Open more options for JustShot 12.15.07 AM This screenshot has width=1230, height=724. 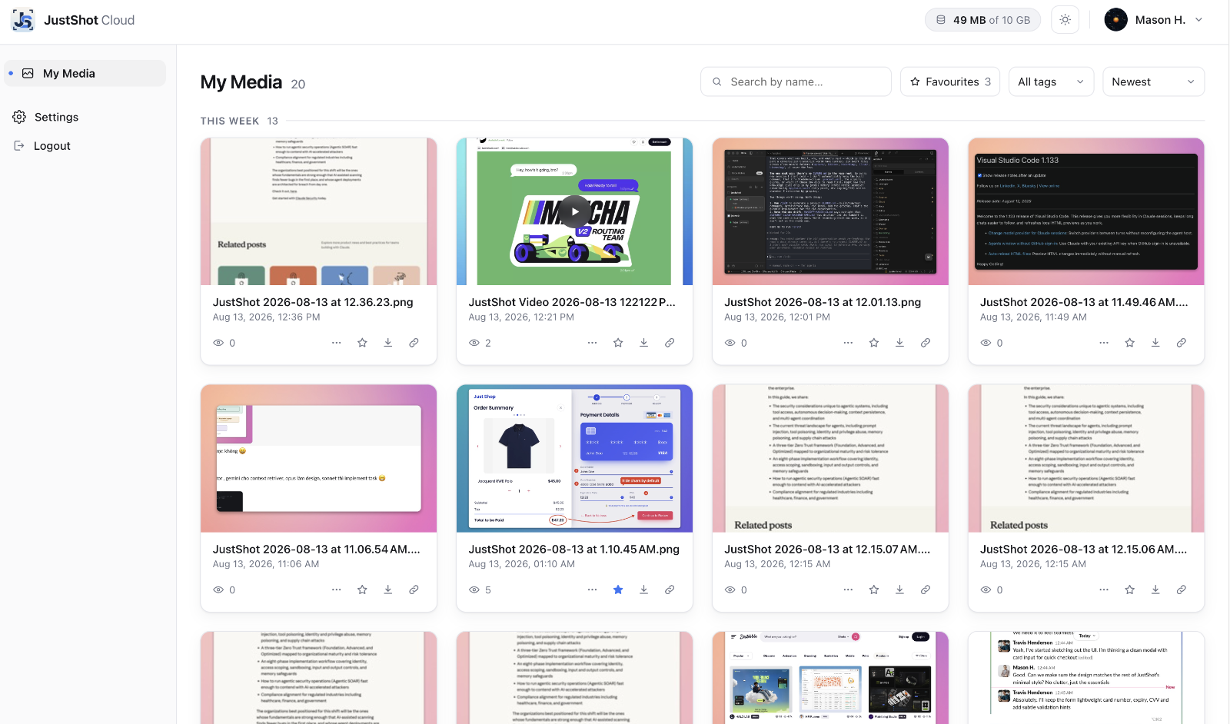point(848,589)
